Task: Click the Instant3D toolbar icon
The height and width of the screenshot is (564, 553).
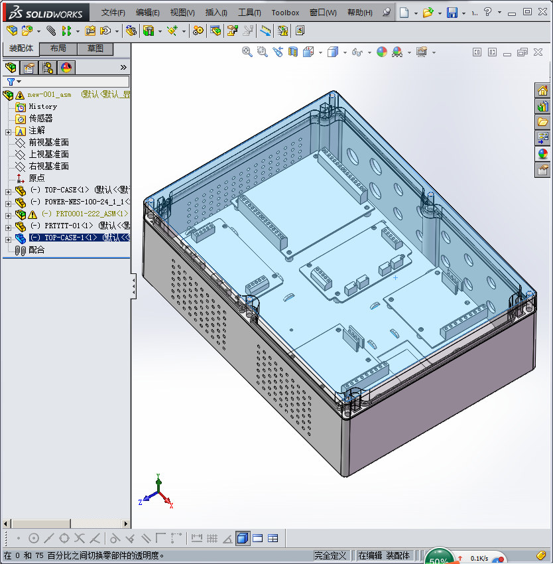Action: pyautogui.click(x=300, y=31)
